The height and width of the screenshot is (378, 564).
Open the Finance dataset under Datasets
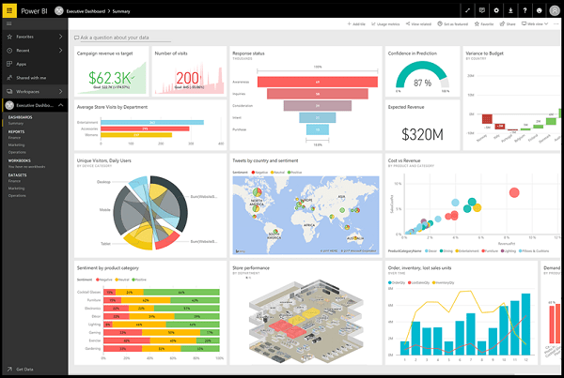(14, 181)
